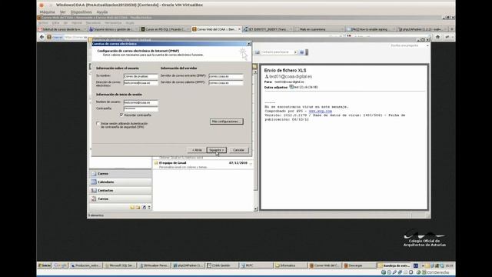Click the Su nombre input field
Viewport: 492px width, 277px height.
(141, 76)
